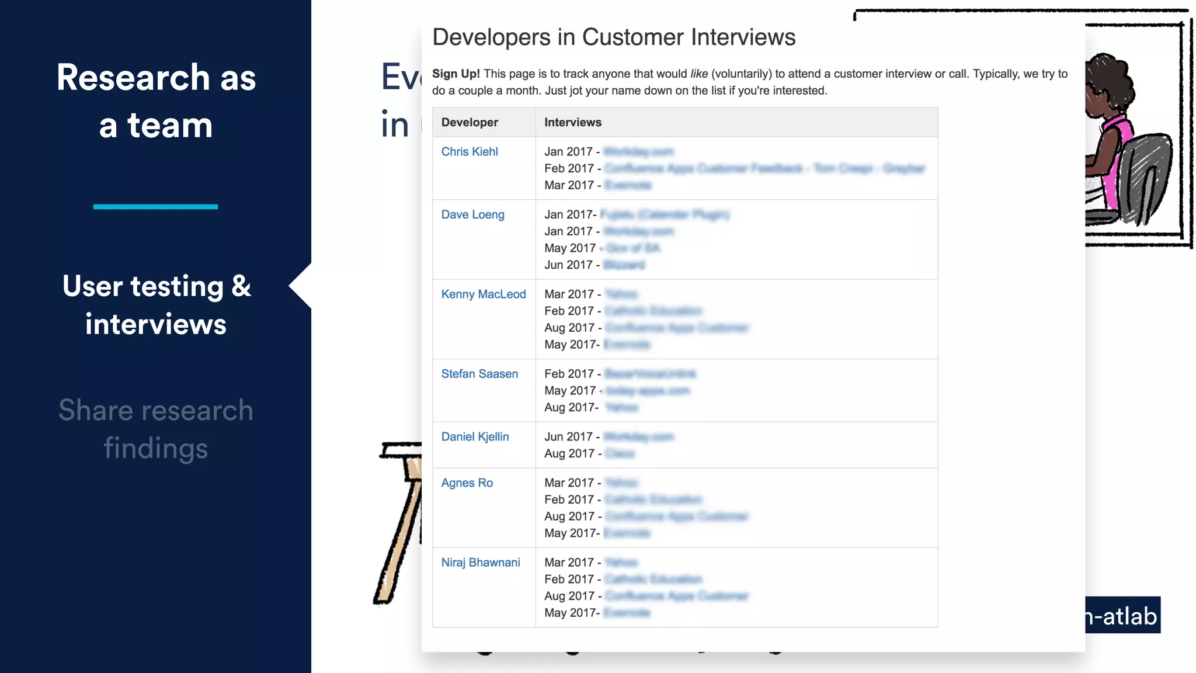Image resolution: width=1196 pixels, height=673 pixels.
Task: Click Chris Kiehl's Mar 2017 interview entry
Action: pyautogui.click(x=598, y=186)
